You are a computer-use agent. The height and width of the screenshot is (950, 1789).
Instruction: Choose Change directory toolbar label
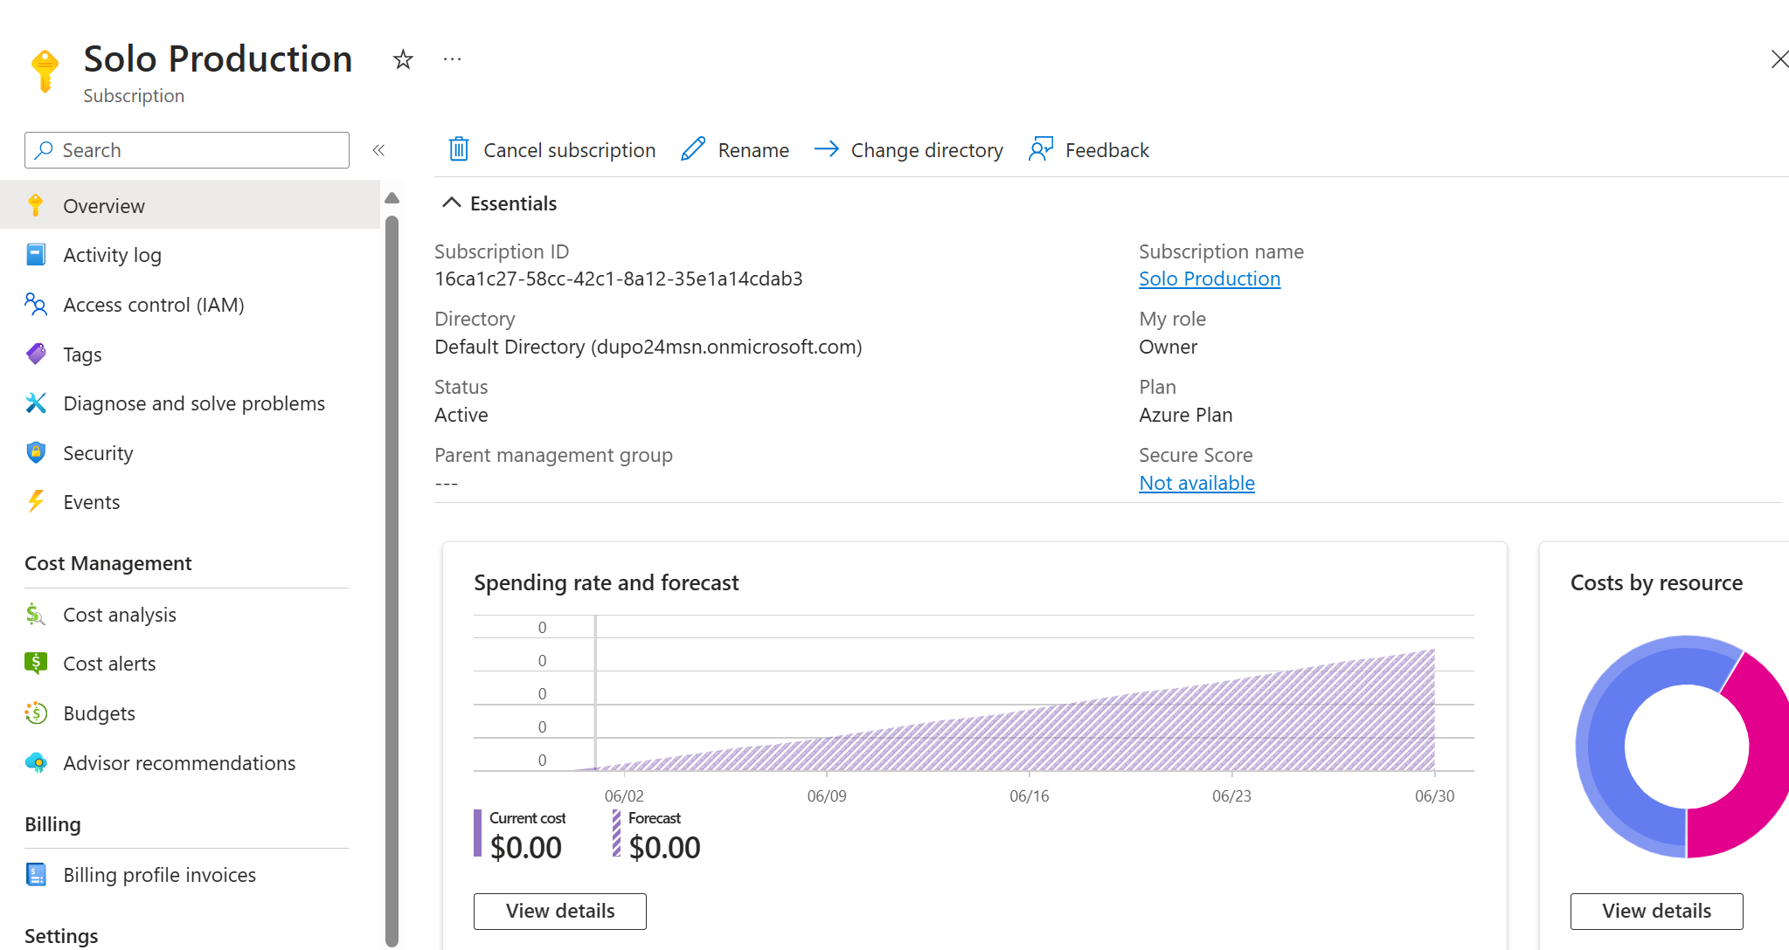(927, 150)
